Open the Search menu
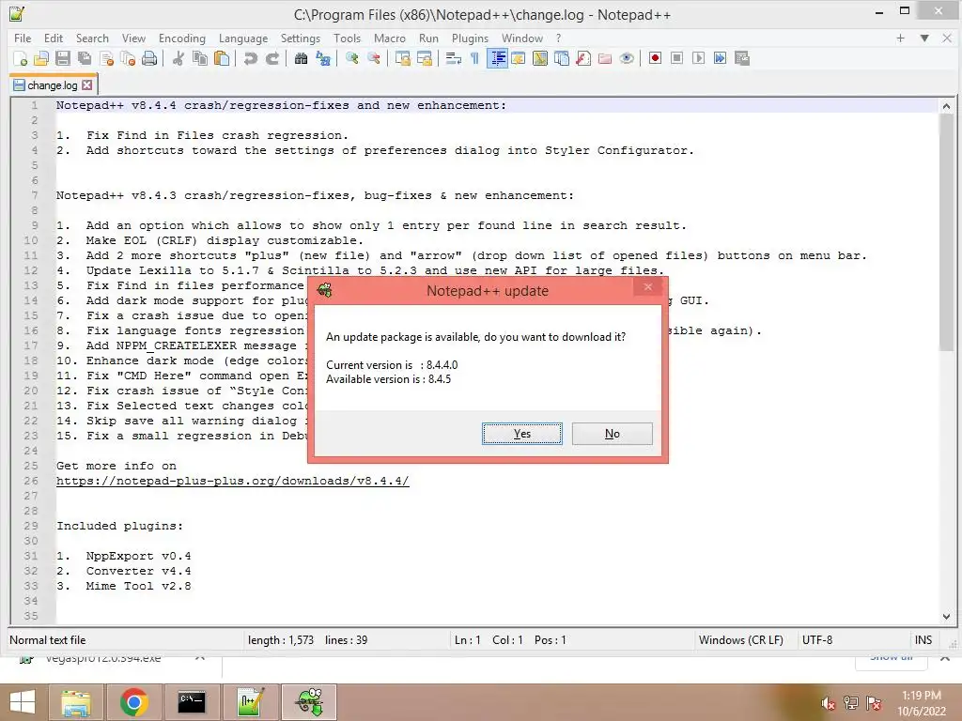Image resolution: width=962 pixels, height=721 pixels. point(92,38)
